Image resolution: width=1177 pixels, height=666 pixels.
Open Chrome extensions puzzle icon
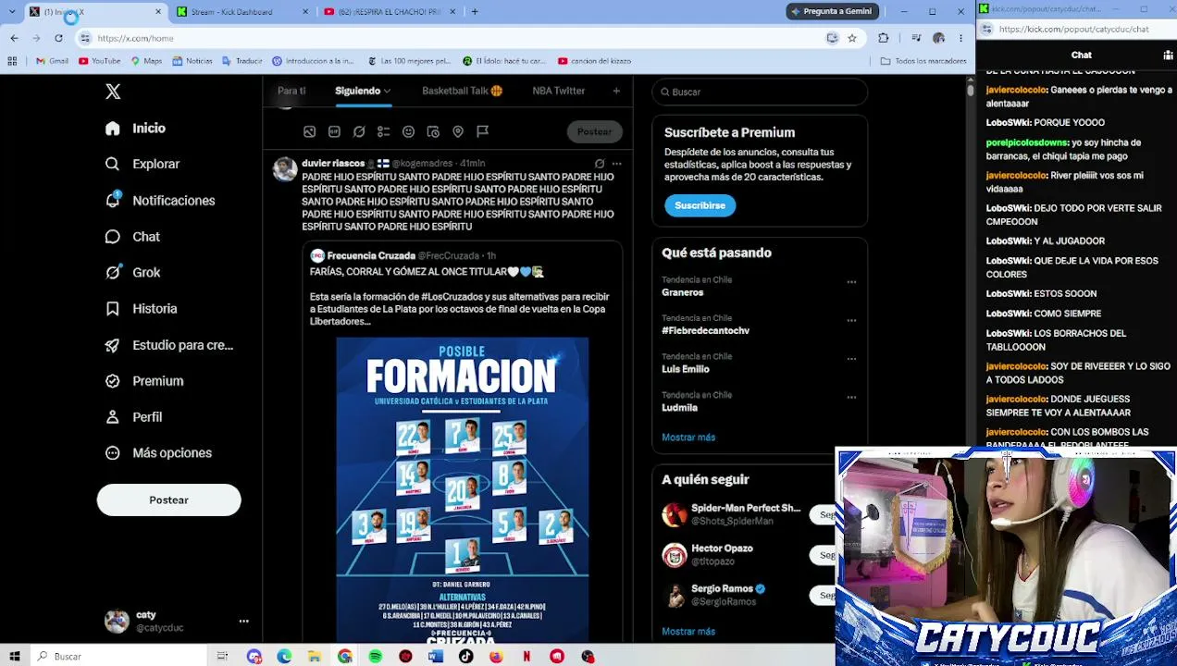click(883, 38)
